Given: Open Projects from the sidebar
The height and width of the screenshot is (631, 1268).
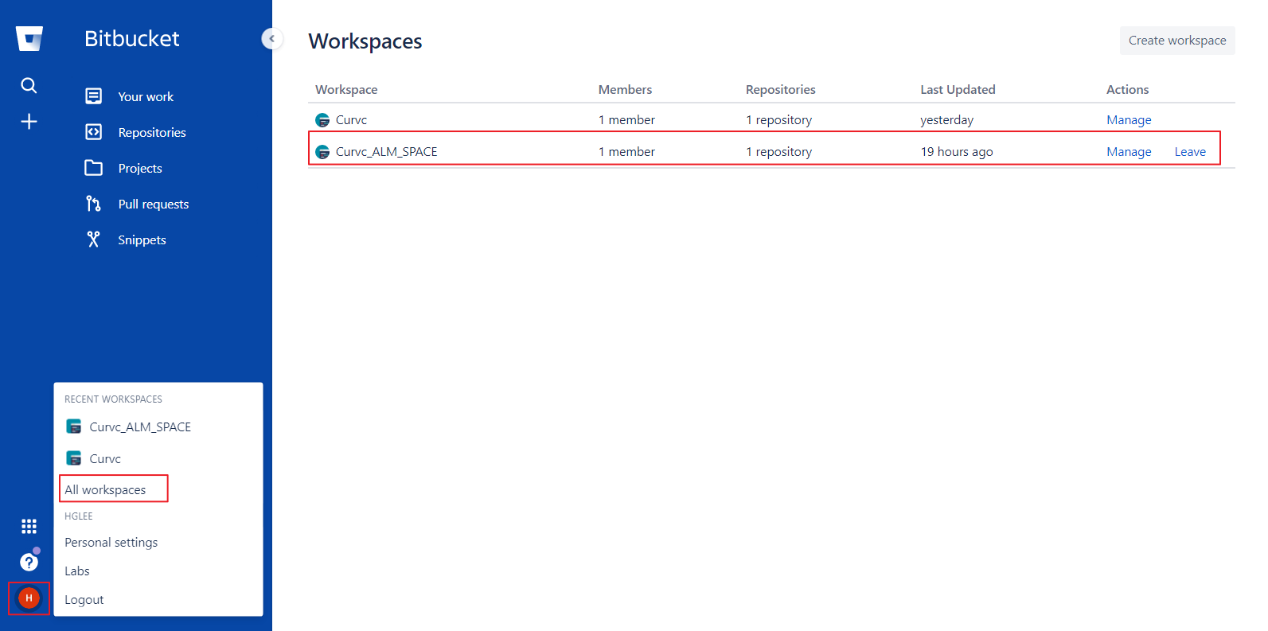Looking at the screenshot, I should click(140, 168).
